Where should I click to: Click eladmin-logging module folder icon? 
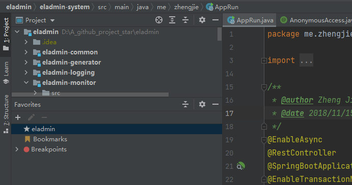click(37, 73)
